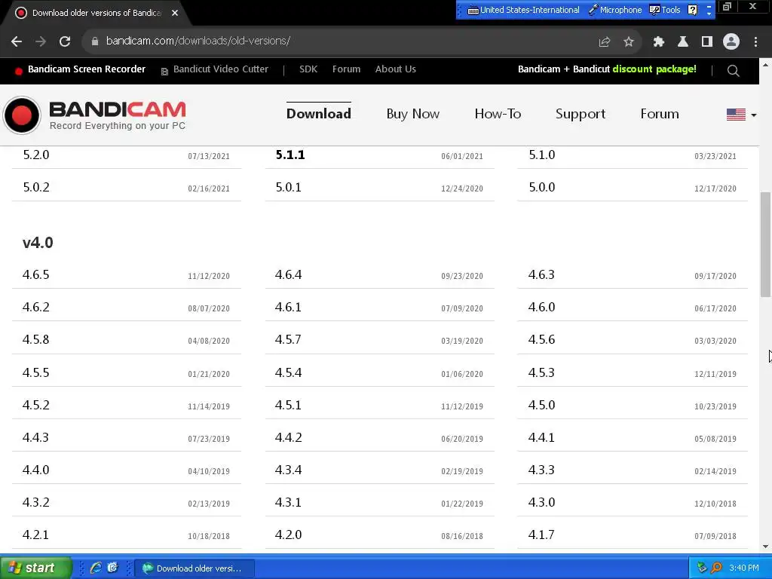This screenshot has height=579, width=772.
Task: Select version 5.0.0 download
Action: (x=541, y=187)
